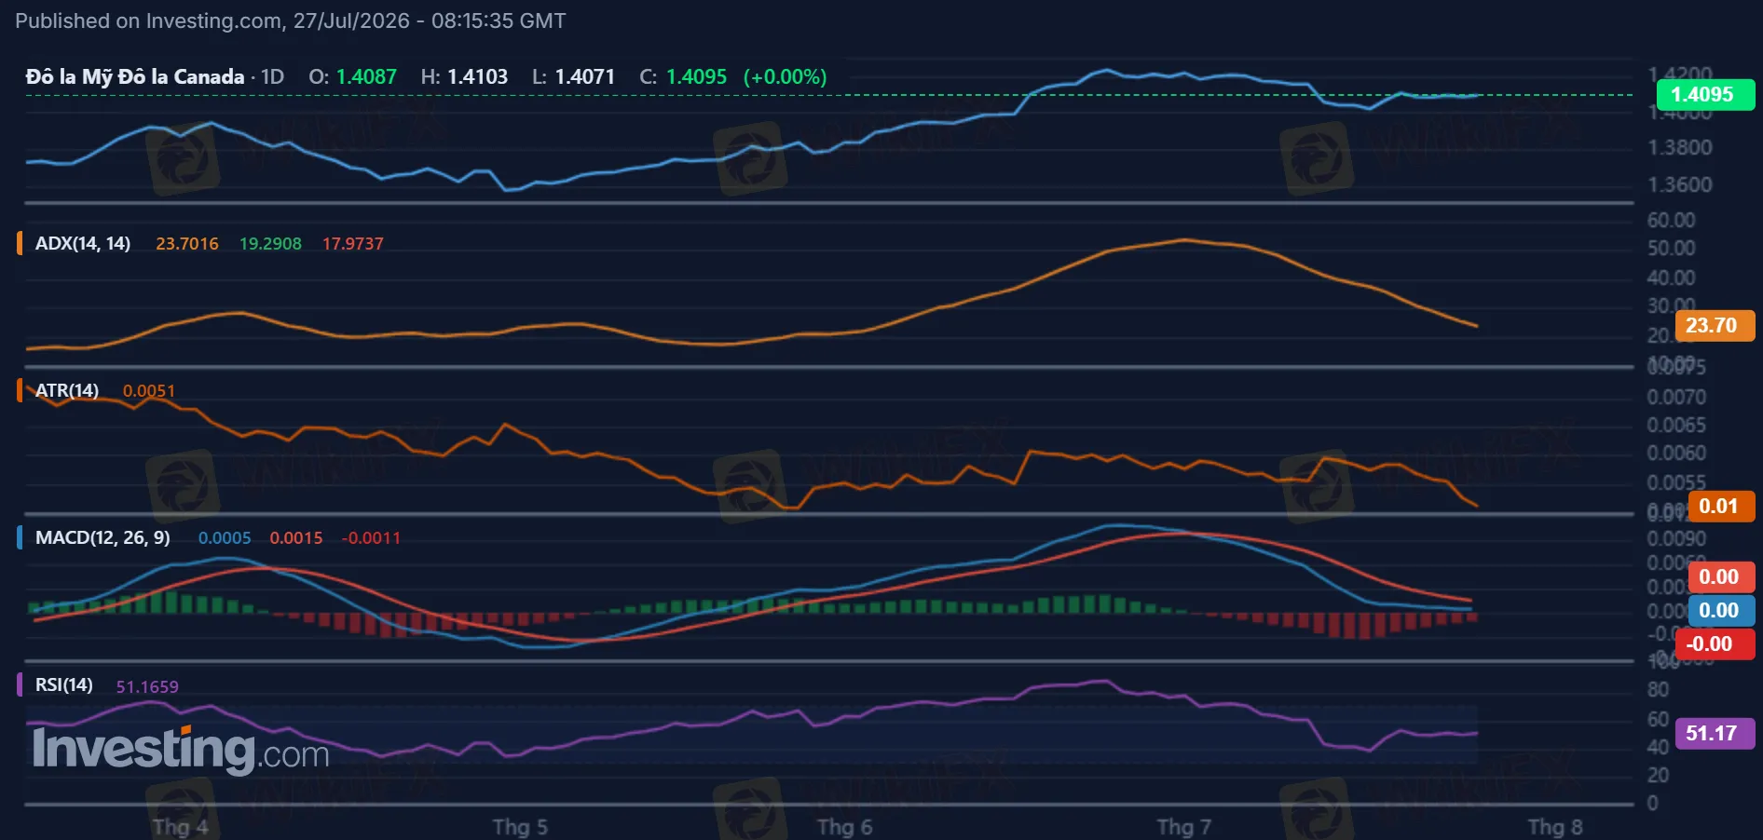Click the Thg 6 time axis label

(x=844, y=827)
